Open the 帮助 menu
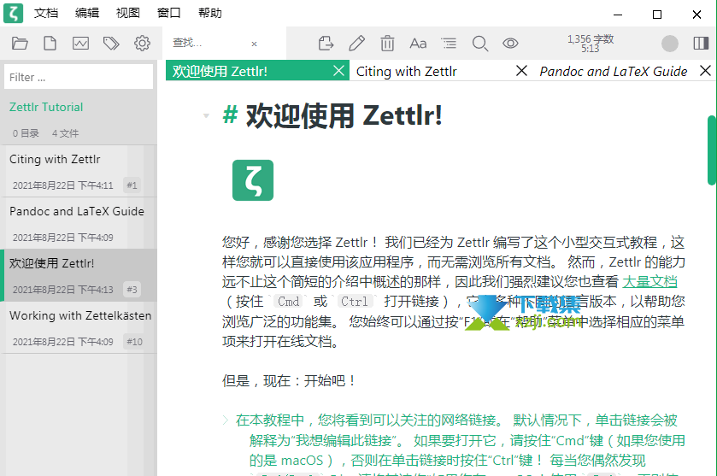717x476 pixels. coord(210,13)
